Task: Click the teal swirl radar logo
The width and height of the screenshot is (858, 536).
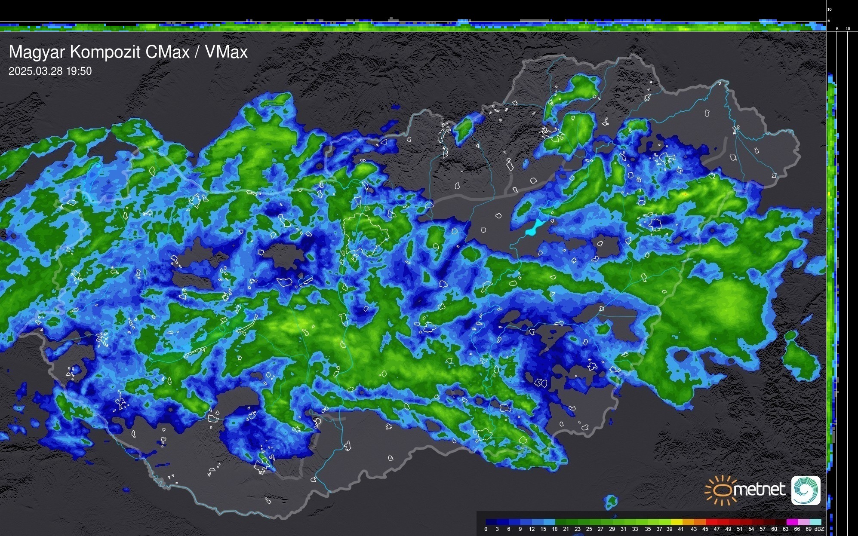Action: click(x=806, y=490)
